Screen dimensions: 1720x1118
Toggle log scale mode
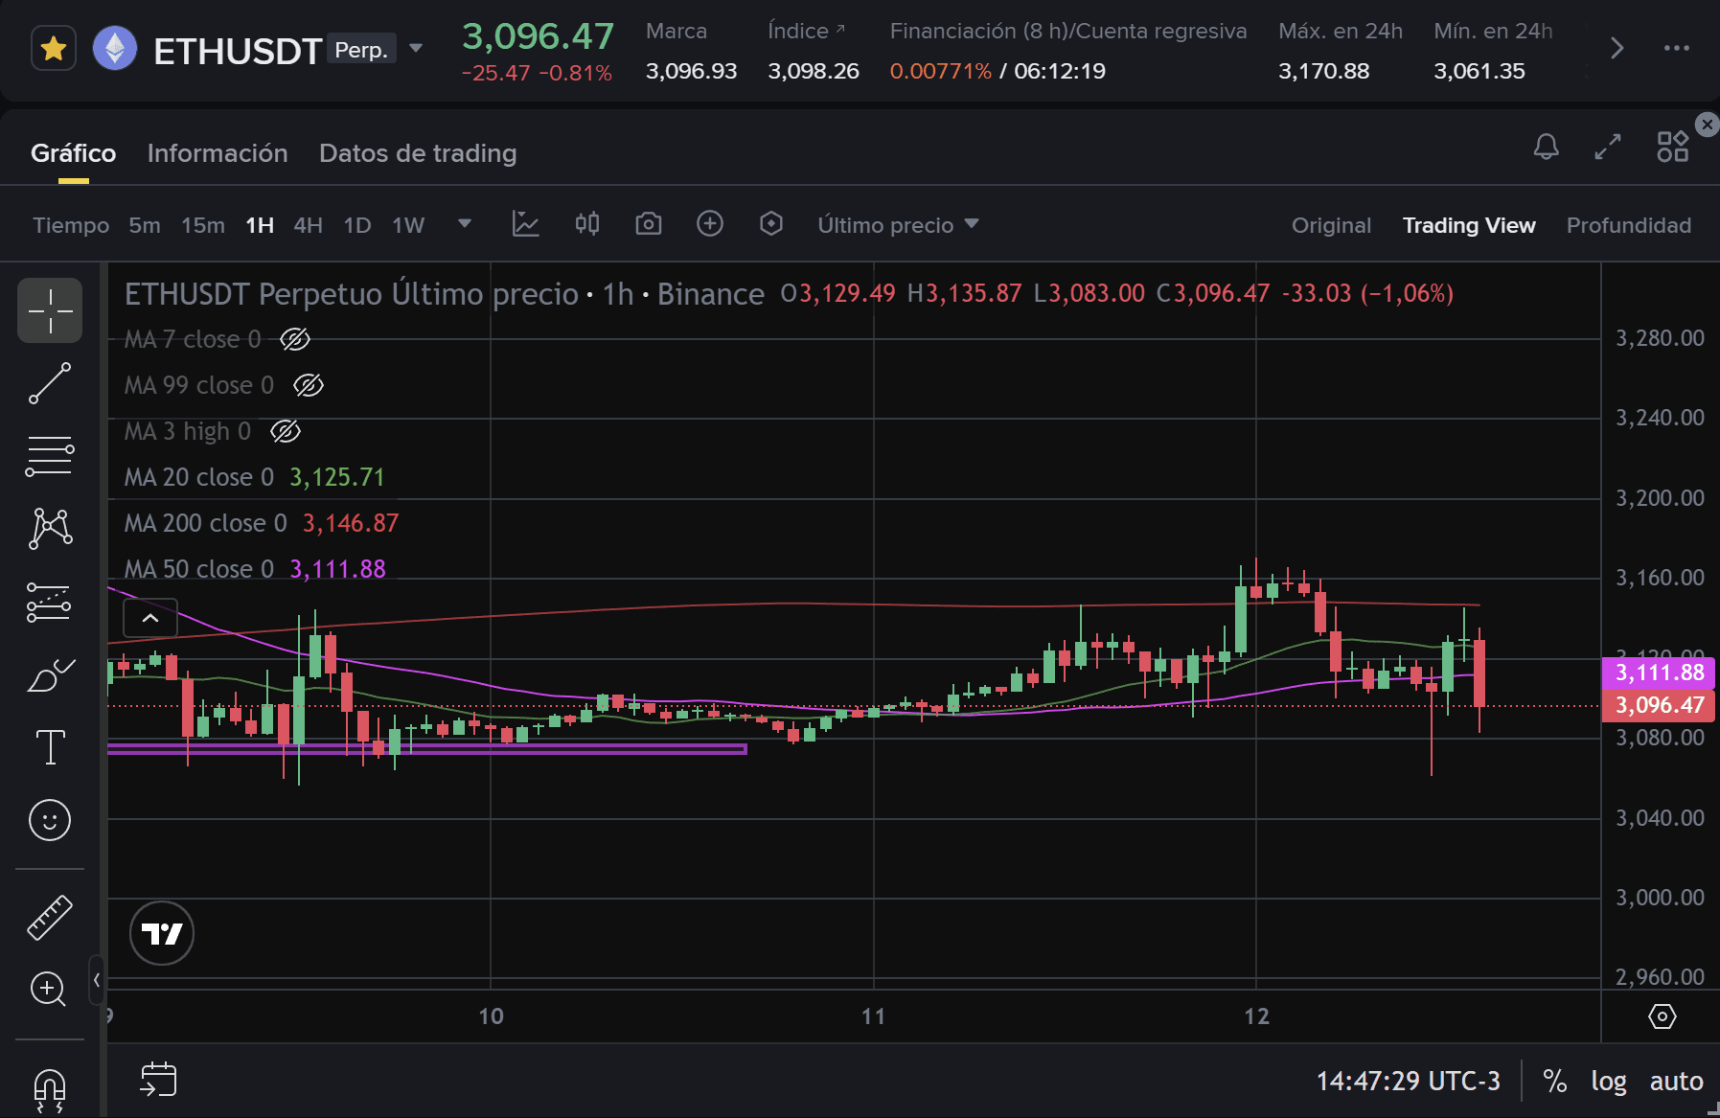pyautogui.click(x=1609, y=1082)
